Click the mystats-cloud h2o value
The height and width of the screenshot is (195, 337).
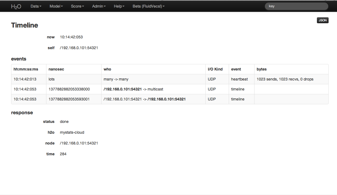point(72,132)
